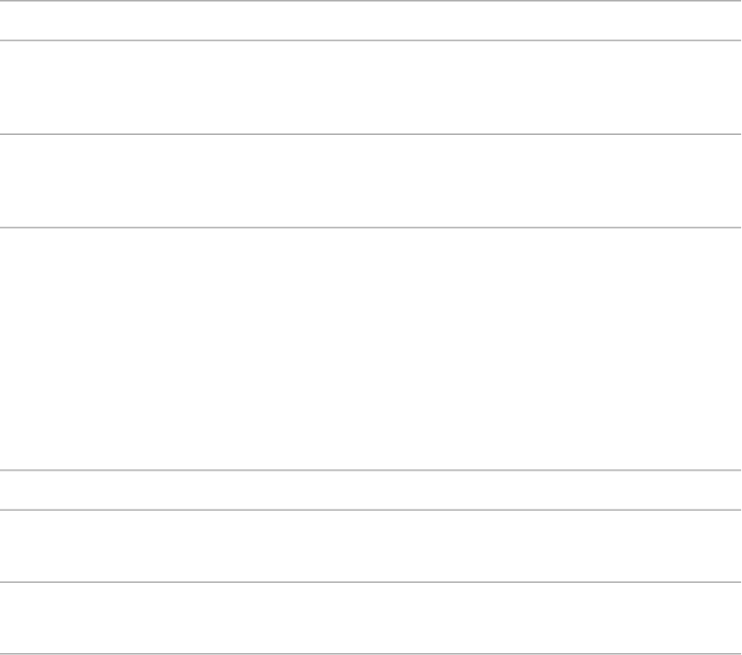This screenshot has height=655, width=742.
Task: Click inside the tallest empty row
Action: click(370, 349)
